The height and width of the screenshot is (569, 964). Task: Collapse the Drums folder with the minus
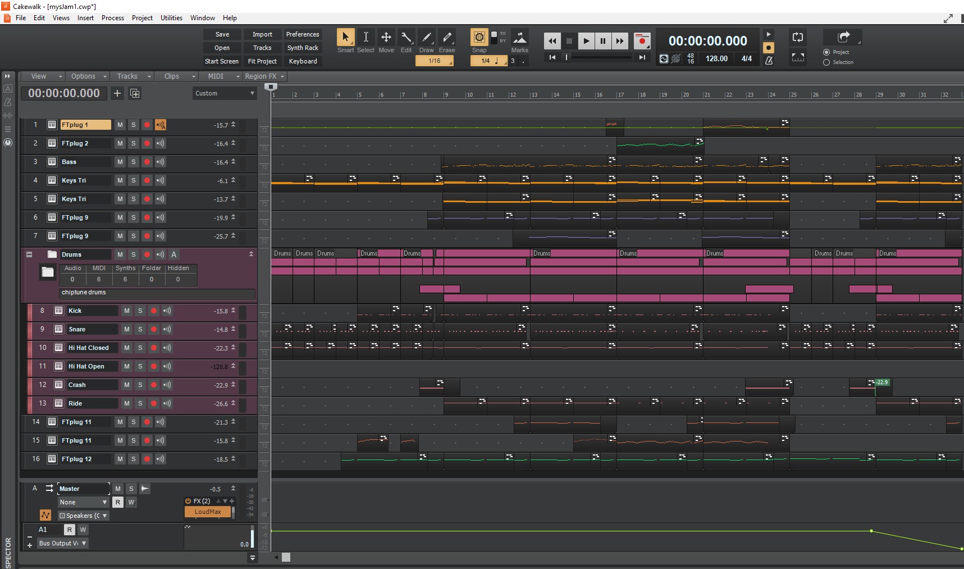pyautogui.click(x=29, y=254)
